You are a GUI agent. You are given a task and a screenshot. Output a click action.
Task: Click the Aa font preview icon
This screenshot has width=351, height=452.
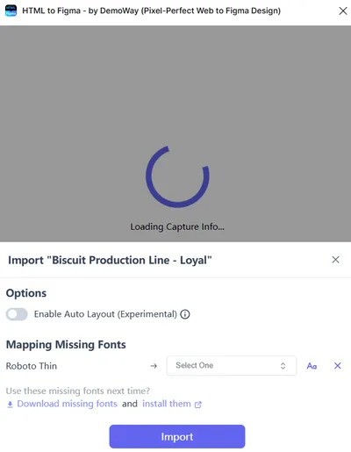pos(312,366)
